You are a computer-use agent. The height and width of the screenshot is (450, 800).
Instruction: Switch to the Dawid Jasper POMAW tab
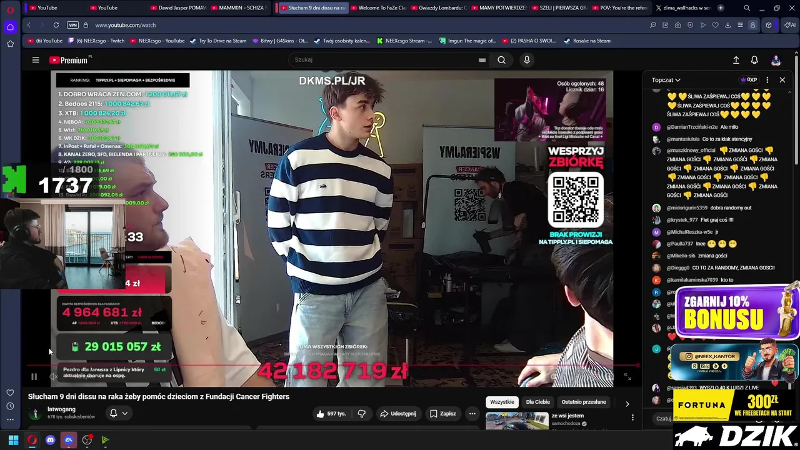tap(178, 8)
